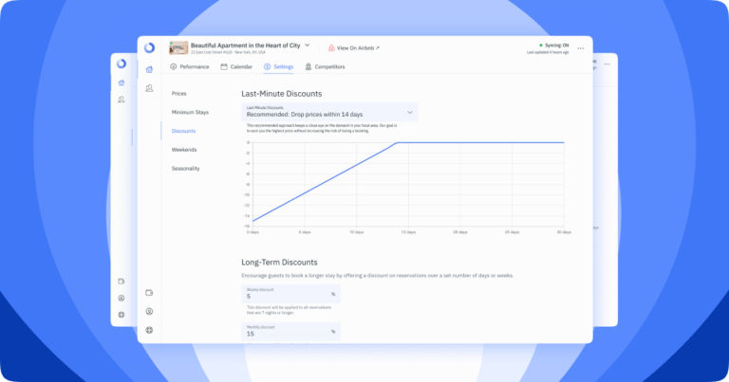729x382 pixels.
Task: Open the user group icon in front sidebar
Action: click(x=149, y=88)
